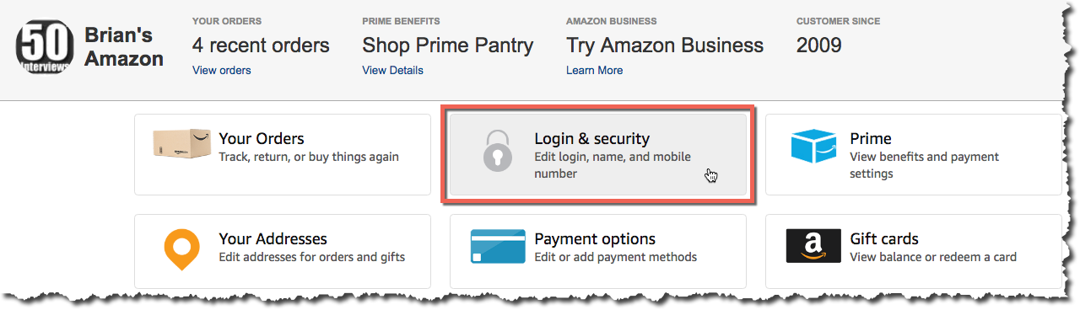Click the Brian's Amazon account name
1080x310 pixels.
(x=124, y=47)
